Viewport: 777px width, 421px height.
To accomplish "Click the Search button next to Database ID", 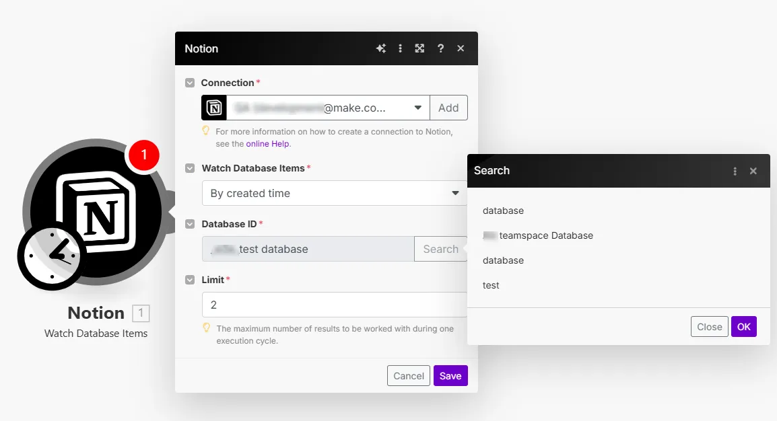I will [440, 250].
